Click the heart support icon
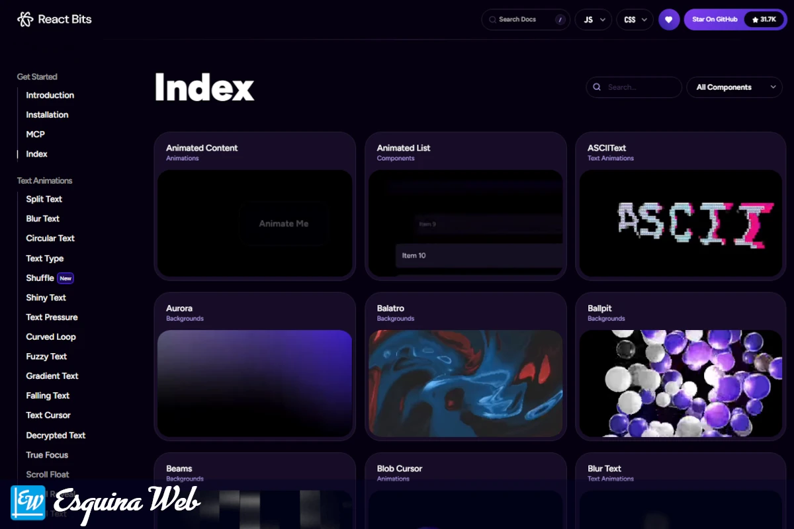This screenshot has width=794, height=529. click(669, 19)
